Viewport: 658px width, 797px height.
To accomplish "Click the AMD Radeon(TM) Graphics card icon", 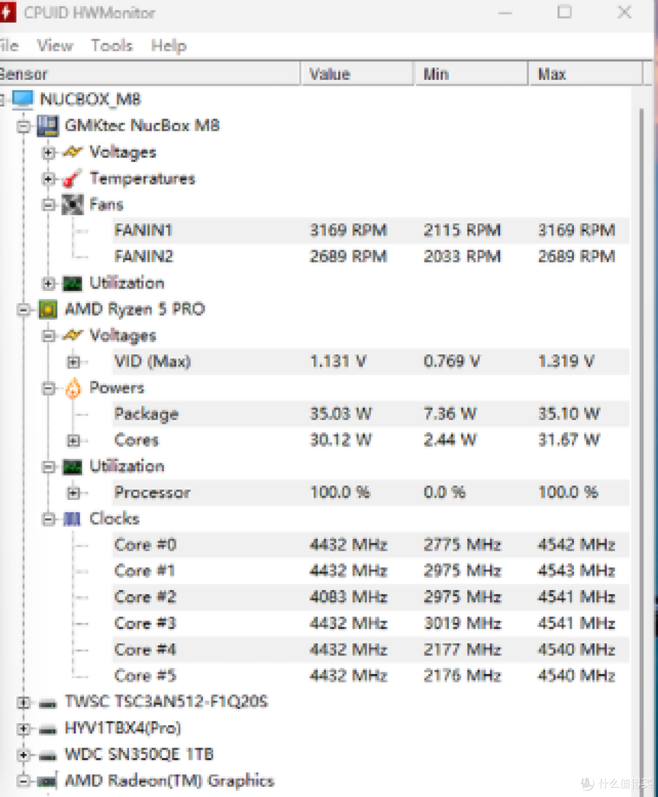I will [x=48, y=781].
